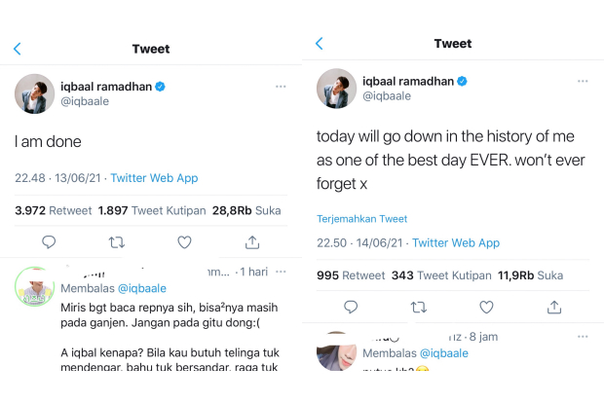
Task: Share the "I am done" tweet
Action: pos(252,242)
